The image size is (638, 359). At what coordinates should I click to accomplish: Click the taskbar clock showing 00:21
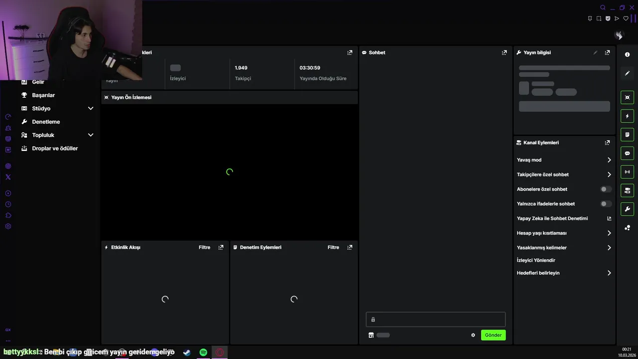pyautogui.click(x=627, y=350)
